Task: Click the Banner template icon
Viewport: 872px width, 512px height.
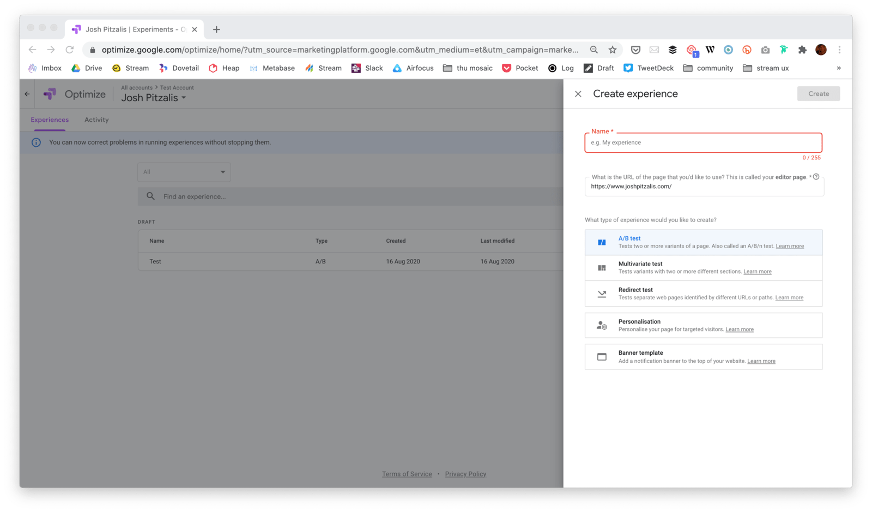Action: tap(602, 357)
